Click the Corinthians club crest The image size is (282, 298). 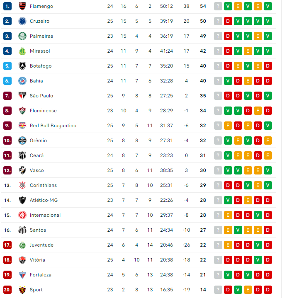click(22, 185)
